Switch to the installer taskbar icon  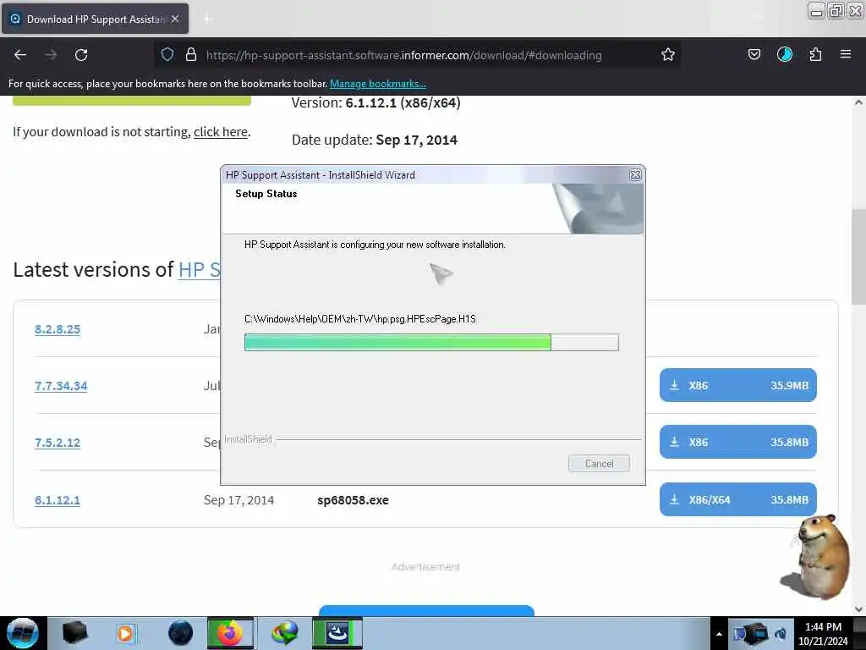click(x=337, y=633)
